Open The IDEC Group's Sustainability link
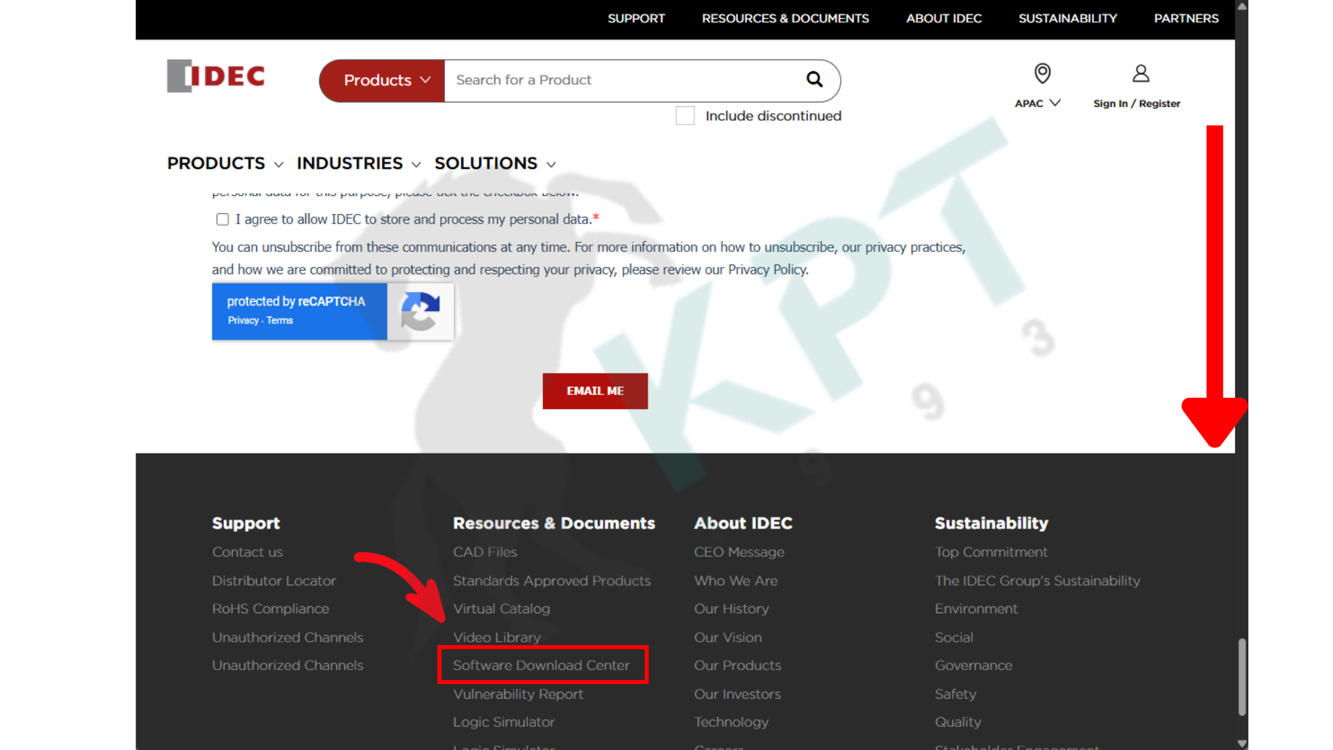 pyautogui.click(x=1037, y=581)
